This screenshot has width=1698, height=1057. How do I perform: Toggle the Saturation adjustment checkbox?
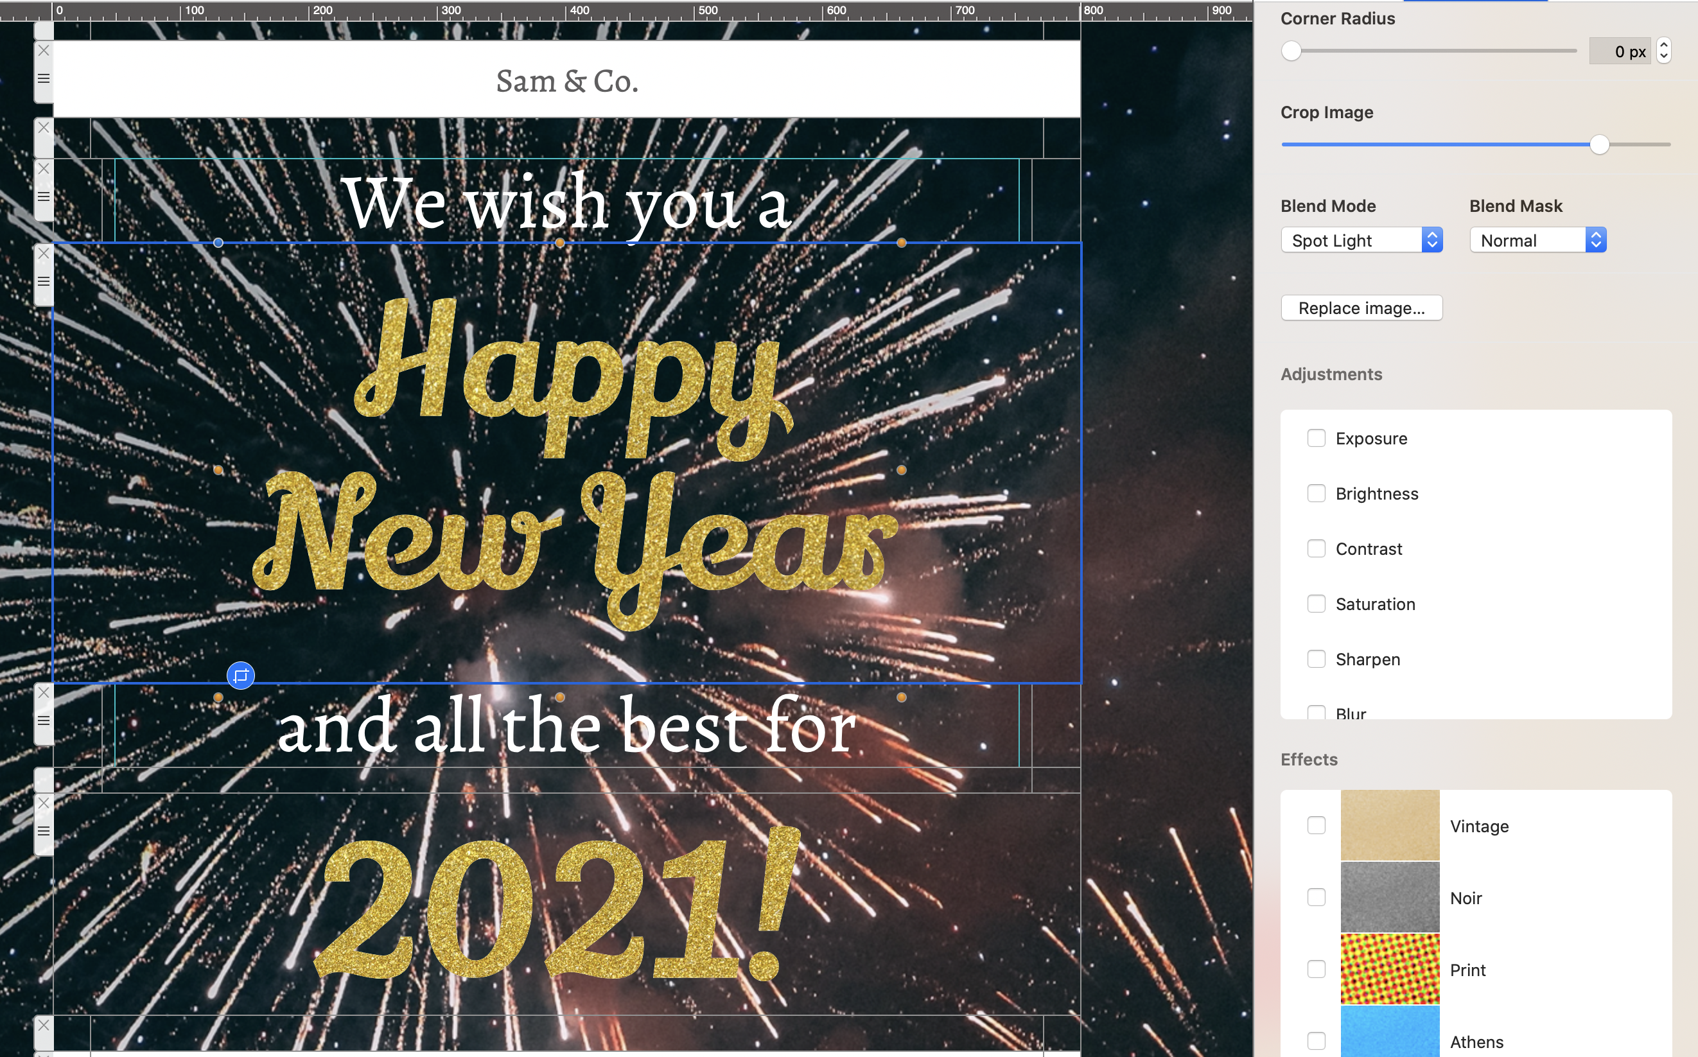(1316, 603)
